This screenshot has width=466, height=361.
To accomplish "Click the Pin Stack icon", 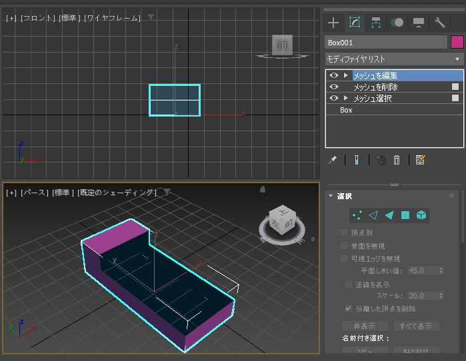I will click(333, 160).
